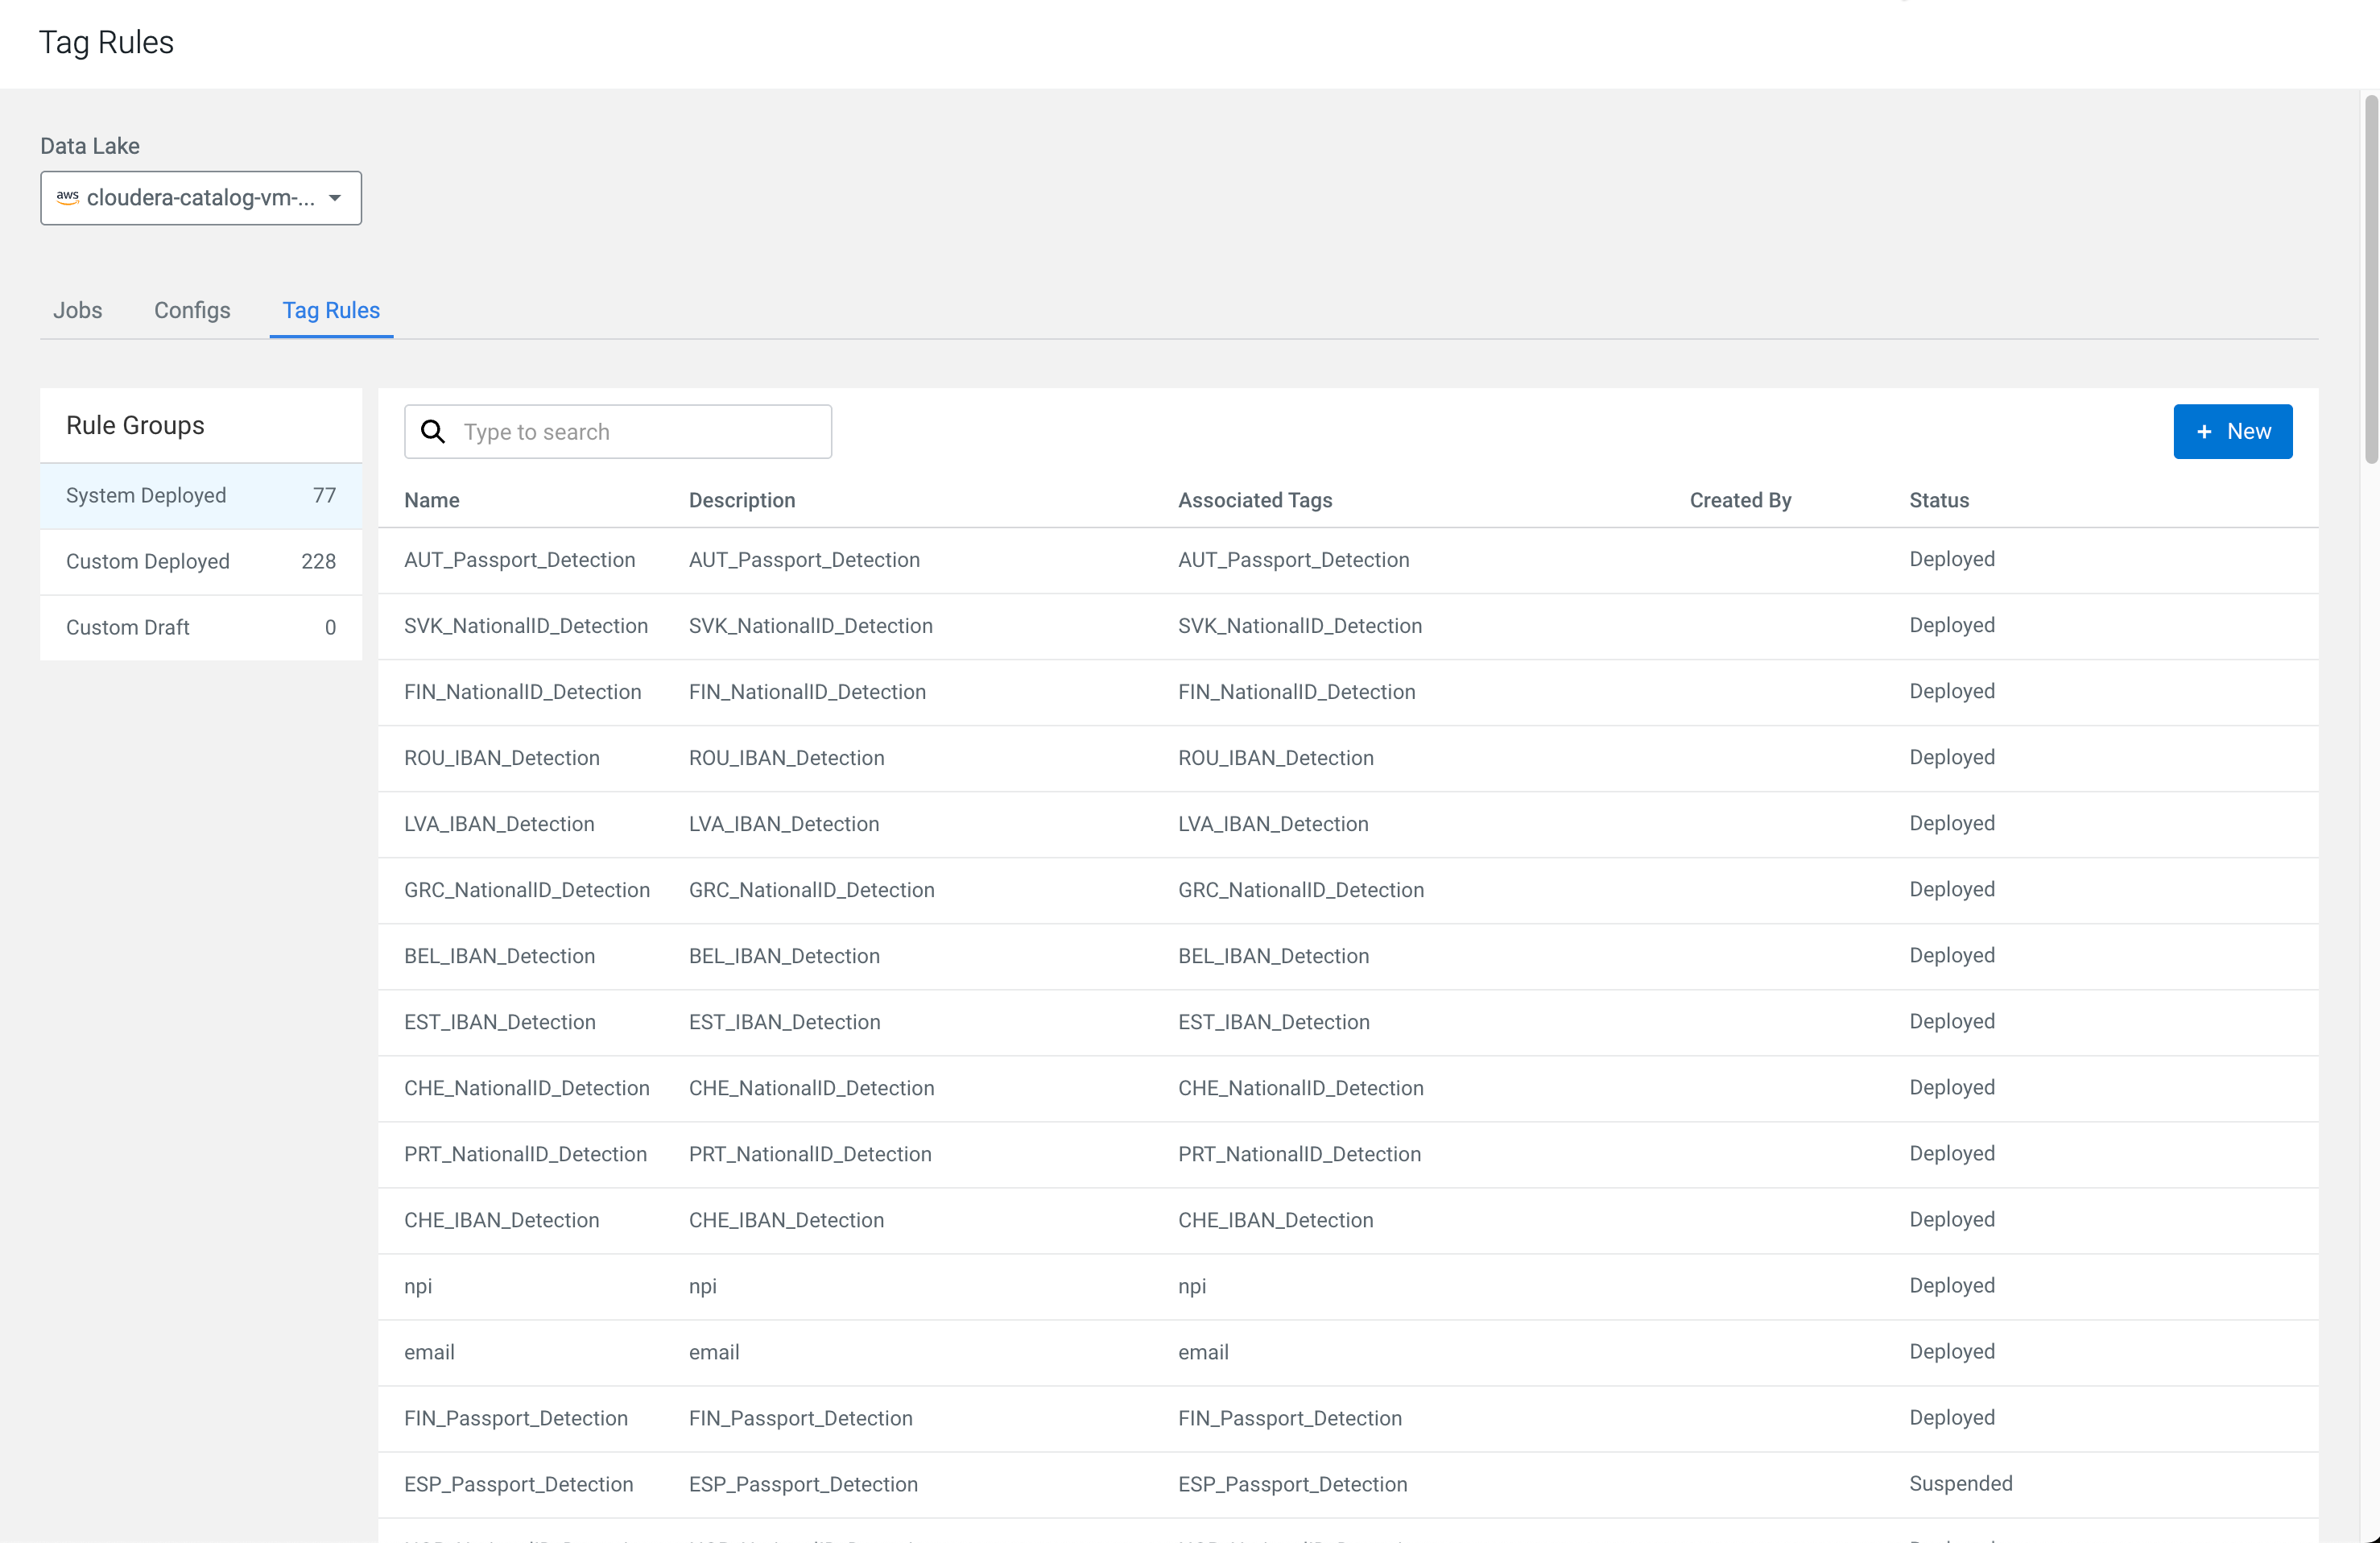Viewport: 2380px width, 1543px height.
Task: Select the npi rule row
Action: (418, 1285)
